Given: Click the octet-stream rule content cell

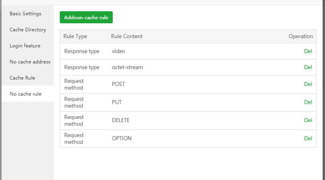Looking at the screenshot, I should (127, 67).
